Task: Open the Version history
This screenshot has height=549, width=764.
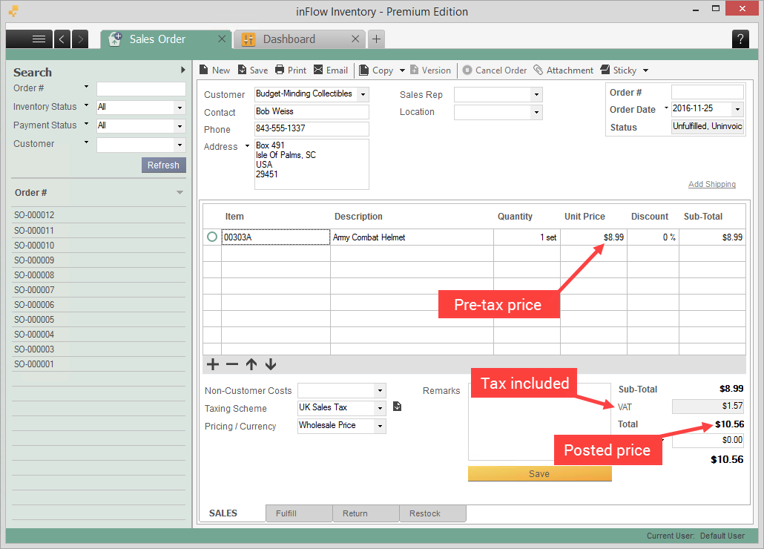Action: (x=430, y=70)
